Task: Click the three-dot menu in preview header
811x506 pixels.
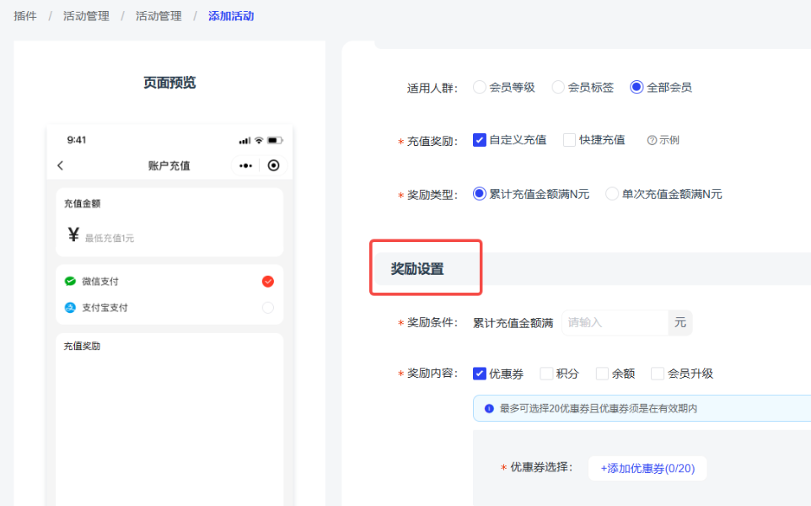Action: [245, 165]
